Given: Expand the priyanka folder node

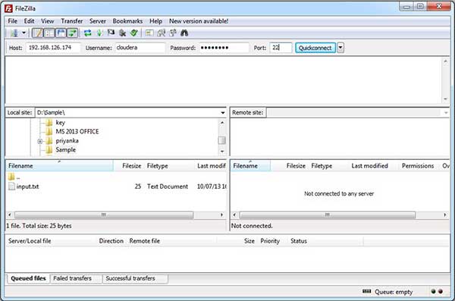Looking at the screenshot, I should click(x=40, y=141).
